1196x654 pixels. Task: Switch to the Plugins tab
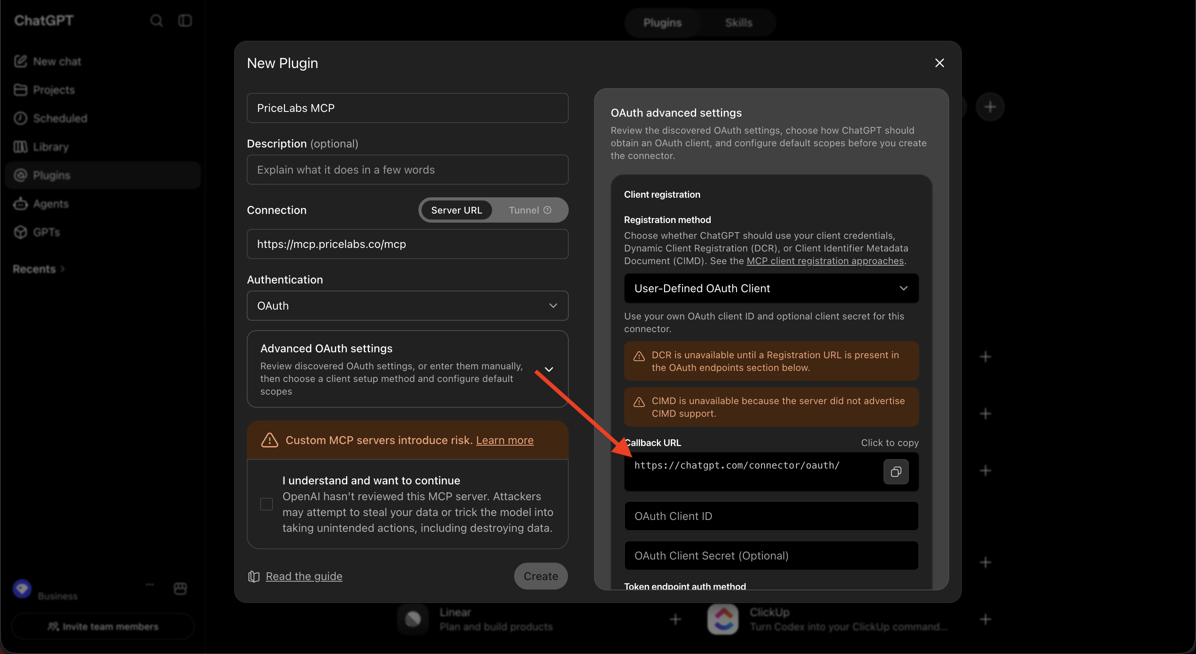662,23
